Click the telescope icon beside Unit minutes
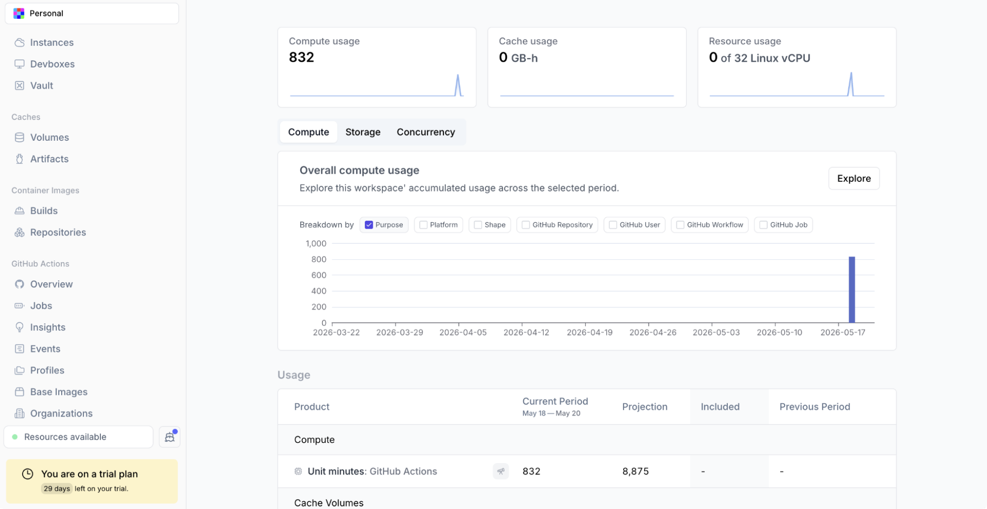The image size is (987, 509). pos(501,471)
